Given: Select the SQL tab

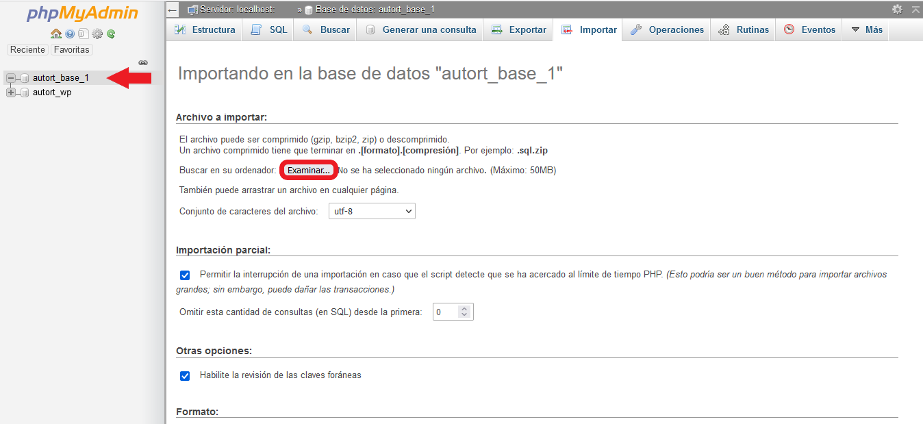Looking at the screenshot, I should [269, 30].
